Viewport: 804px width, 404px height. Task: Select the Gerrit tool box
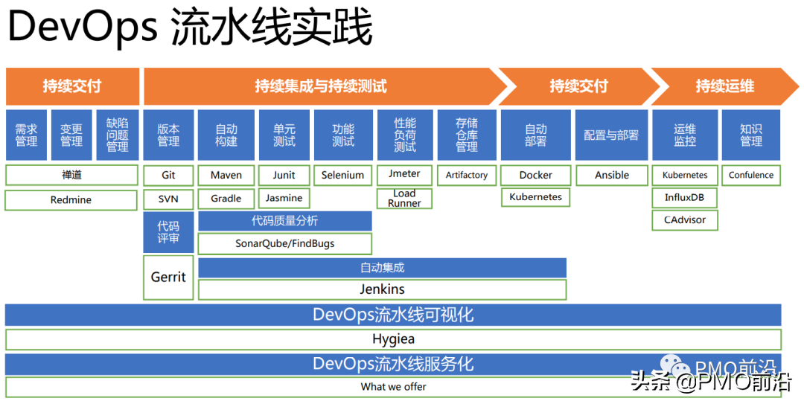tap(168, 278)
